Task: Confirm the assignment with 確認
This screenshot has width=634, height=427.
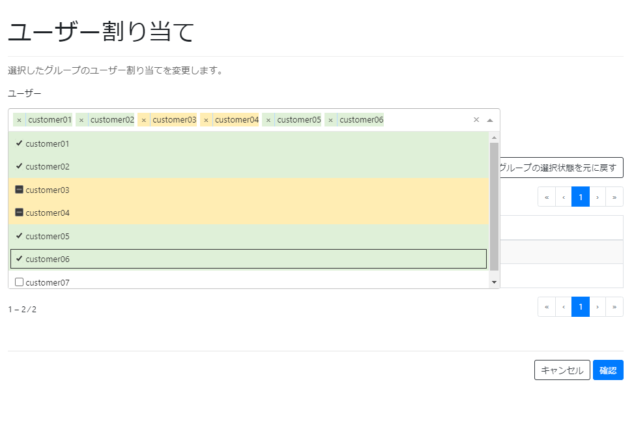Action: (x=608, y=370)
